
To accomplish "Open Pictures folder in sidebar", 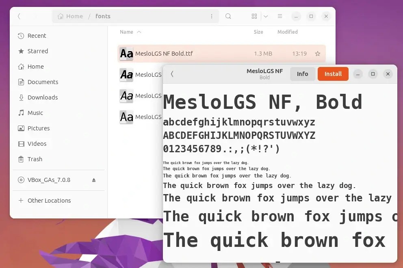I will 58,128.
